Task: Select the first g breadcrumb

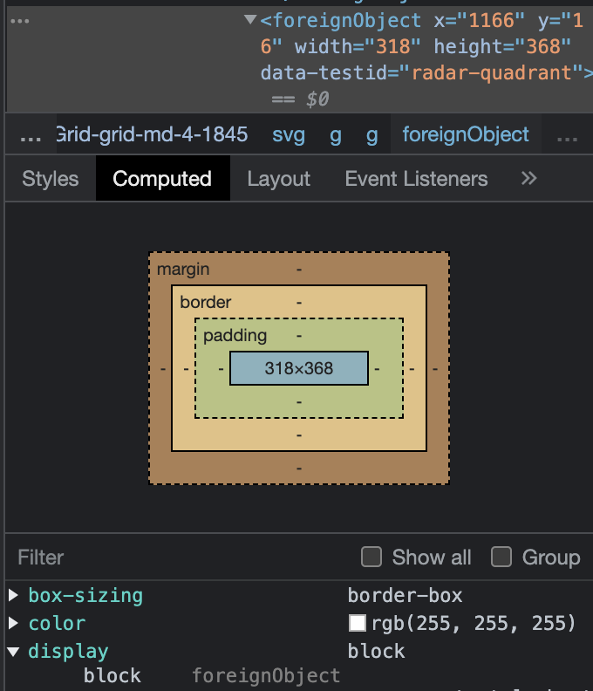Action: 336,135
